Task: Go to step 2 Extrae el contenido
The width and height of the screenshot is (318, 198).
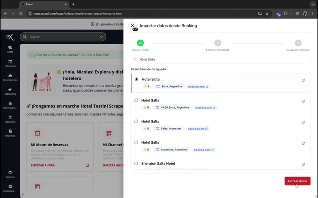Action: click(x=218, y=43)
